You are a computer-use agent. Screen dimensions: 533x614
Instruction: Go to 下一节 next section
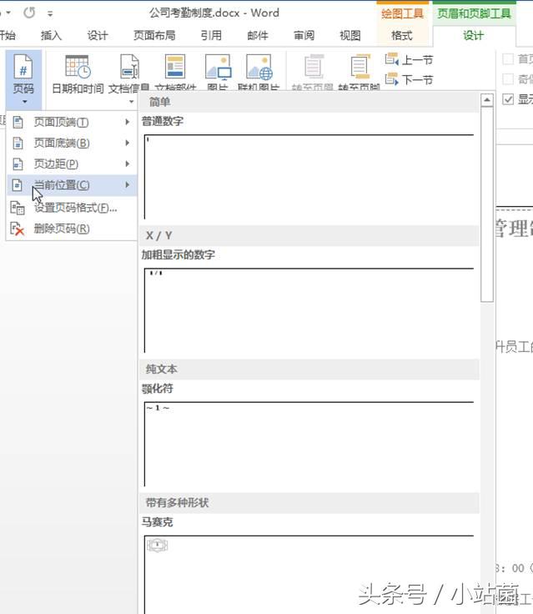(x=409, y=79)
